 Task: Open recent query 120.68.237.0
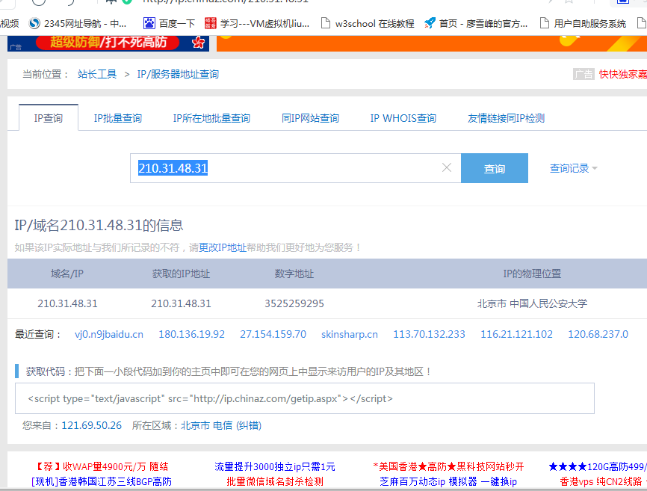tap(598, 334)
